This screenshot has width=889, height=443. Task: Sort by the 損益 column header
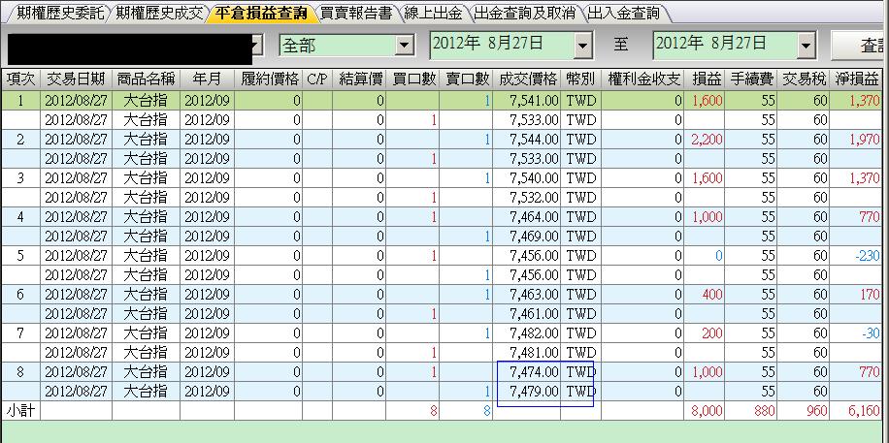706,79
